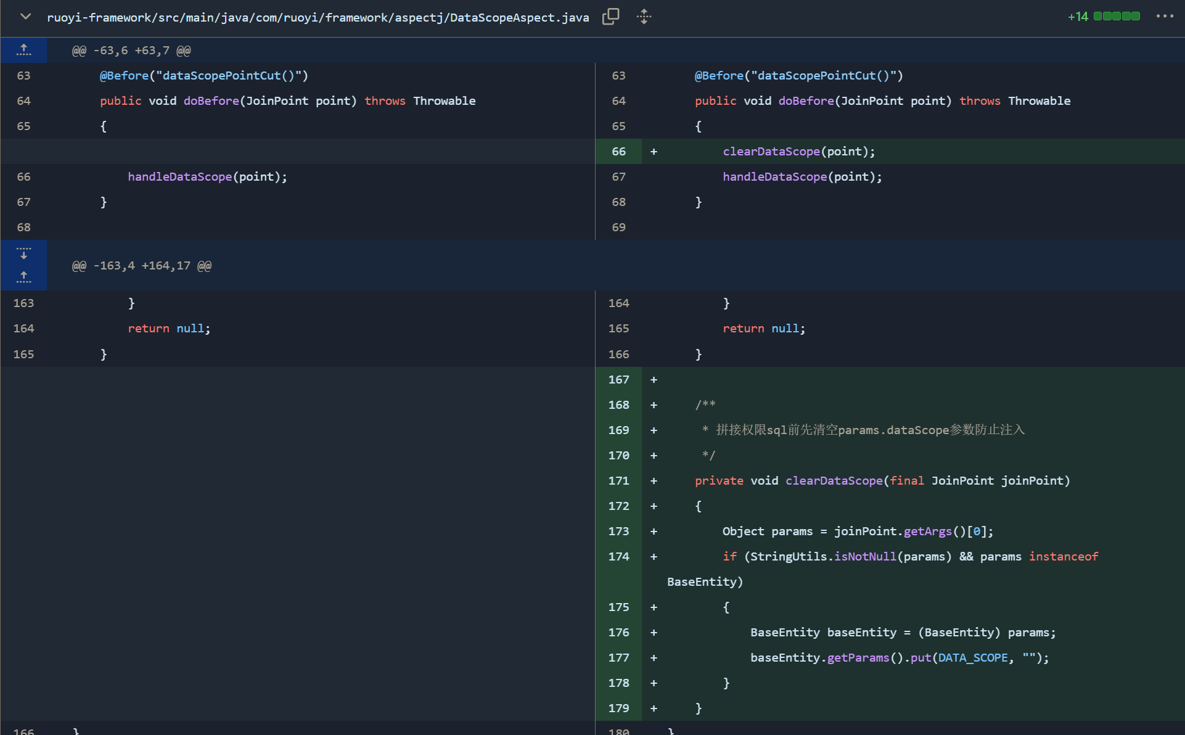The width and height of the screenshot is (1185, 735).
Task: Select added line number 179
Action: [618, 708]
